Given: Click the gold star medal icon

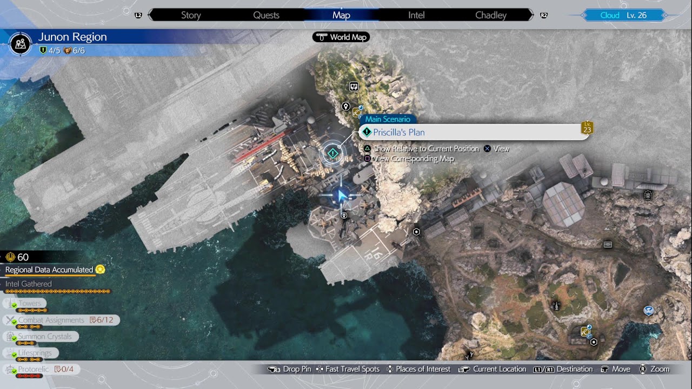Looking at the screenshot, I should (100, 269).
